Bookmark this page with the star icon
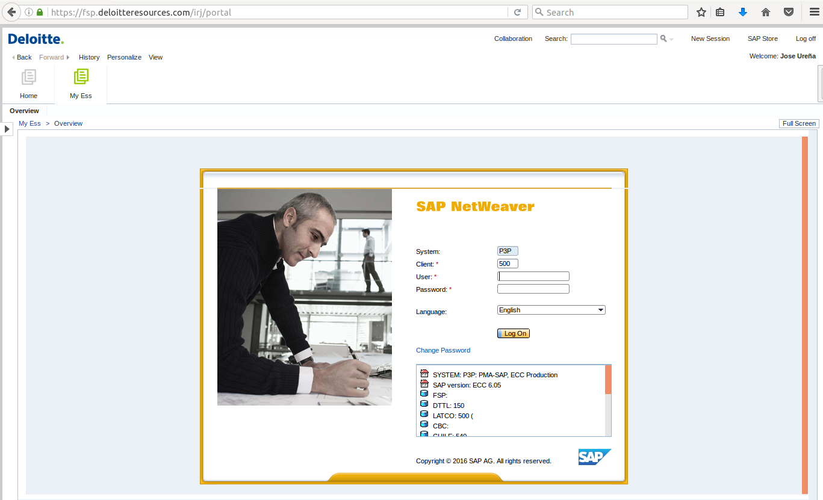This screenshot has height=500, width=823. point(701,12)
